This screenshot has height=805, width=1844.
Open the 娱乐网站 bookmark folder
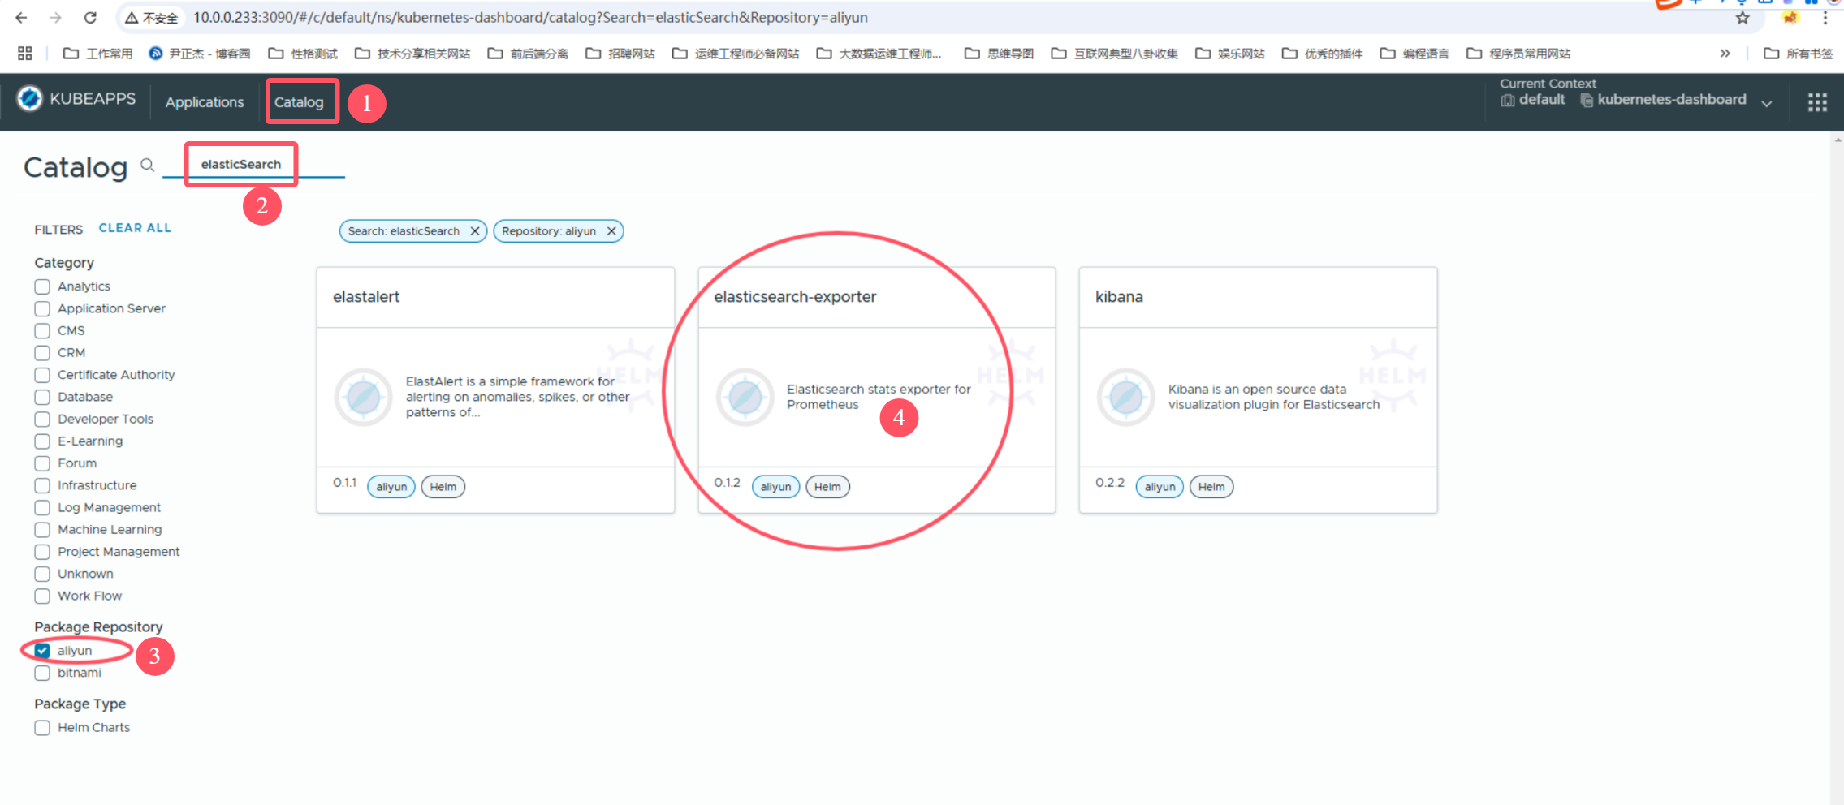pos(1229,54)
